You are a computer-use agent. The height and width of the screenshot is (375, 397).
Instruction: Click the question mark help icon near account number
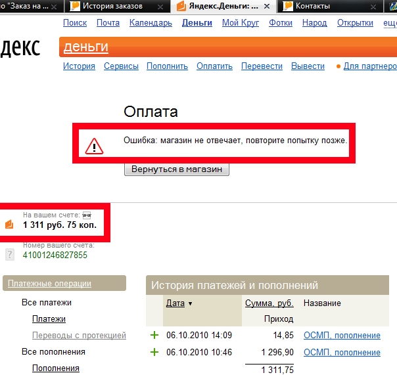click(x=10, y=255)
